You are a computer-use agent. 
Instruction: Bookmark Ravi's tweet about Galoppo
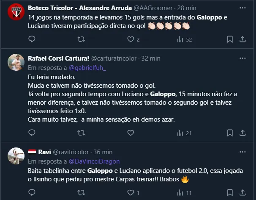tap(230, 193)
